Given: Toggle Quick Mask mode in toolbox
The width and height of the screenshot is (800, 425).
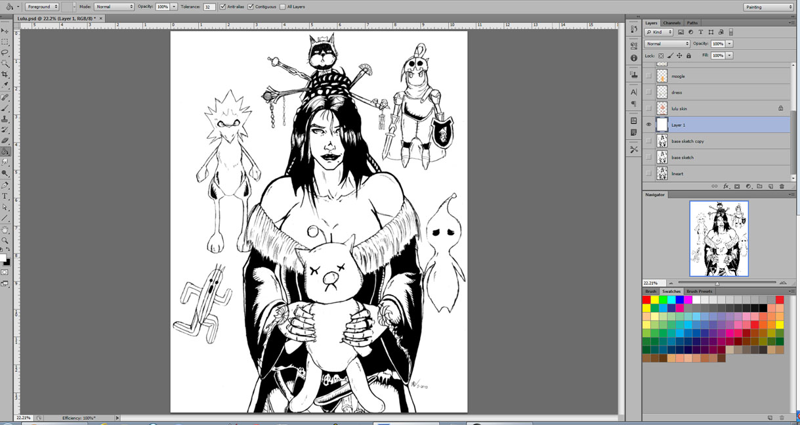Looking at the screenshot, I should tap(5, 272).
